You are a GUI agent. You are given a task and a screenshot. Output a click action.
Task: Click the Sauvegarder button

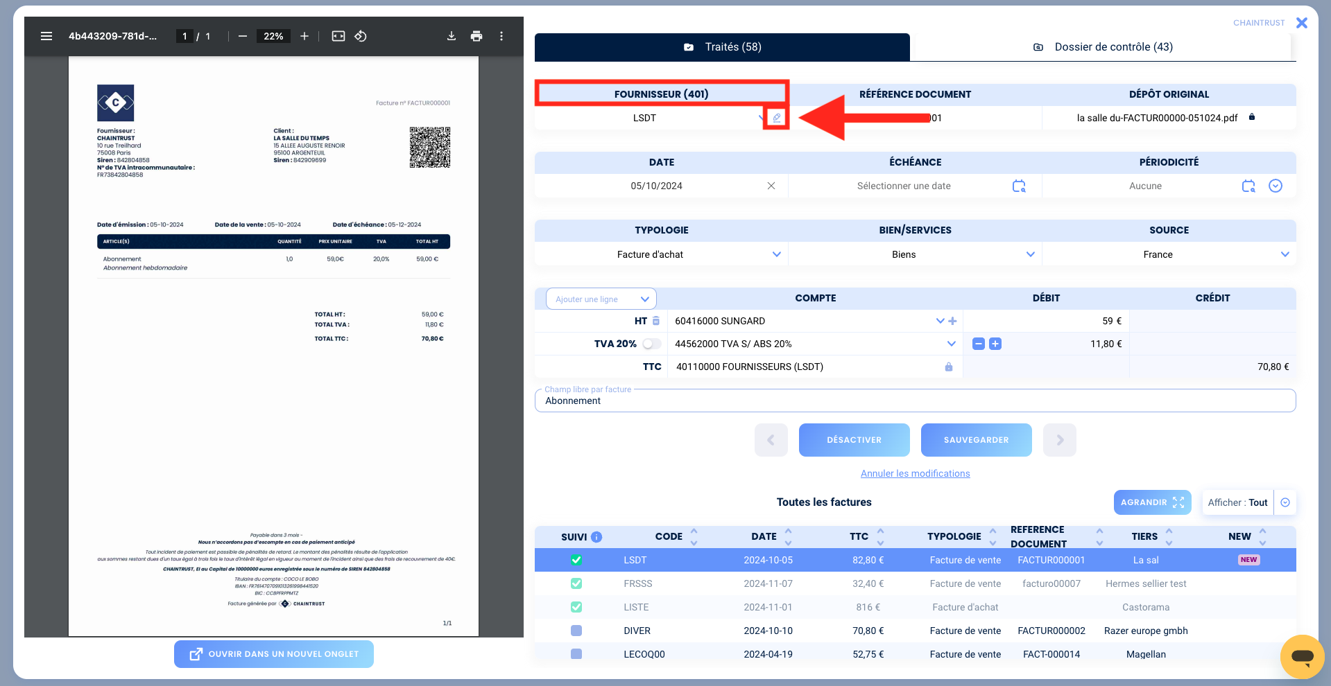(976, 440)
